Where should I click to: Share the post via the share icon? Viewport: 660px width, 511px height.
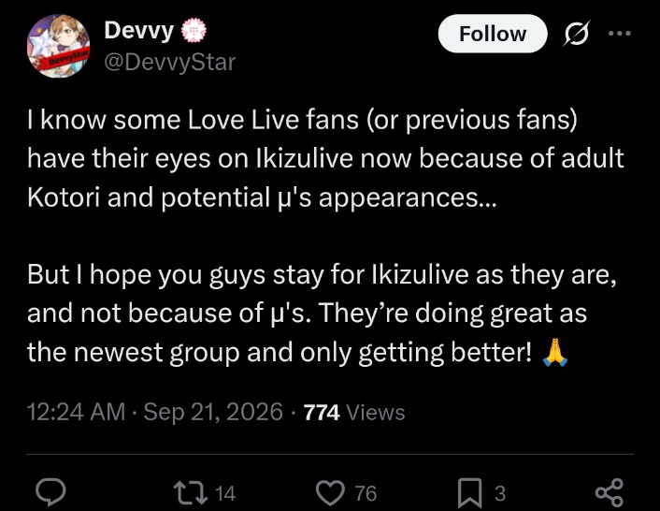[x=610, y=492]
